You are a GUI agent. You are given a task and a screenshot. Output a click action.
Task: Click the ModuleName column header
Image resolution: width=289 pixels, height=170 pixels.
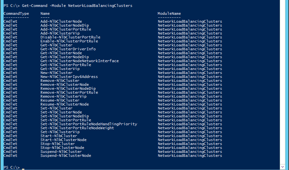click(x=169, y=13)
